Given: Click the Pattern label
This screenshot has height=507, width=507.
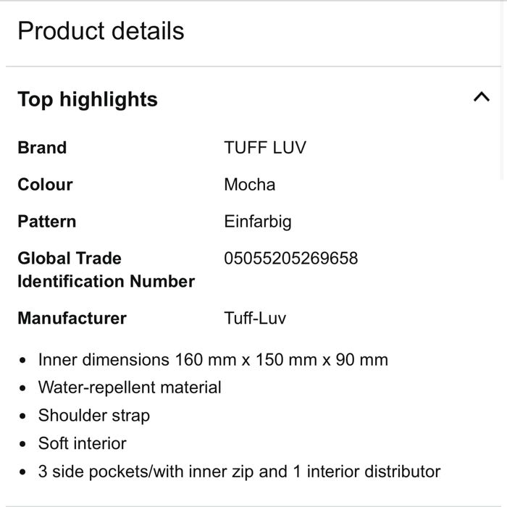Looking at the screenshot, I should point(46,222).
